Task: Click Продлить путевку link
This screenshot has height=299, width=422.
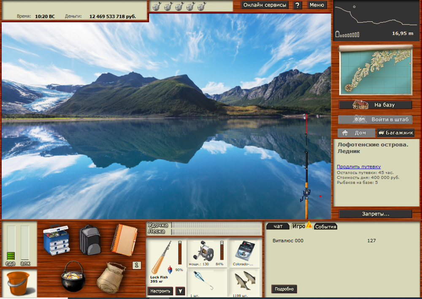Action: tap(358, 167)
